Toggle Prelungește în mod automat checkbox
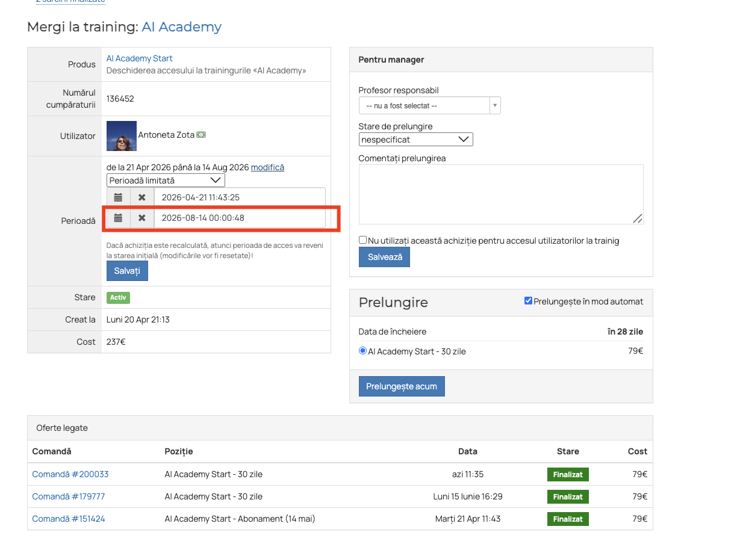Image resolution: width=743 pixels, height=550 pixels. [x=528, y=301]
